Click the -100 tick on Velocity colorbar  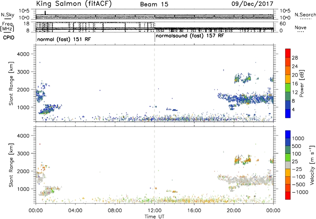tap(299, 177)
